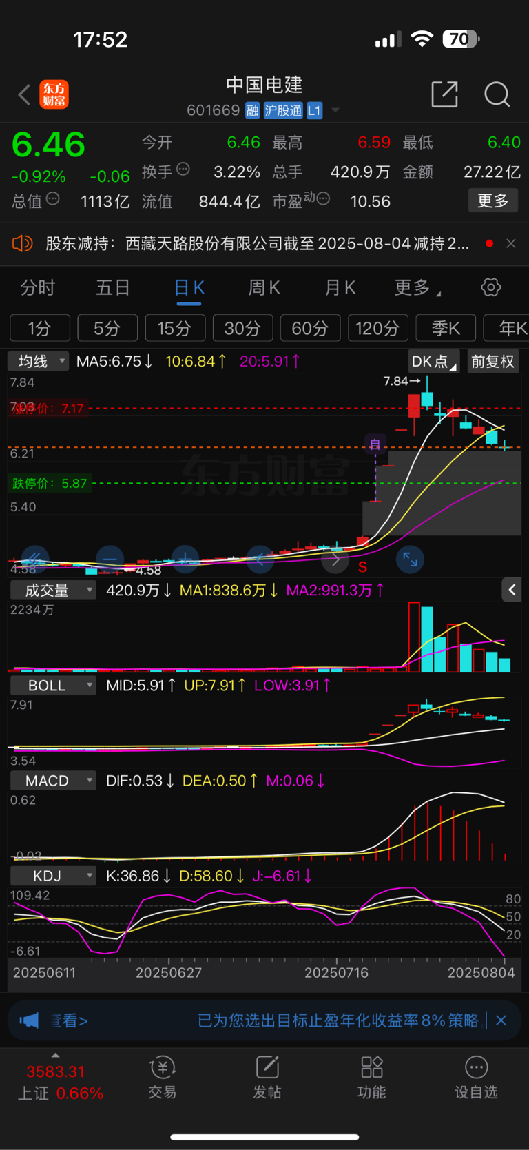Select the 5分 period button
Image resolution: width=529 pixels, height=1150 pixels.
pos(107,328)
